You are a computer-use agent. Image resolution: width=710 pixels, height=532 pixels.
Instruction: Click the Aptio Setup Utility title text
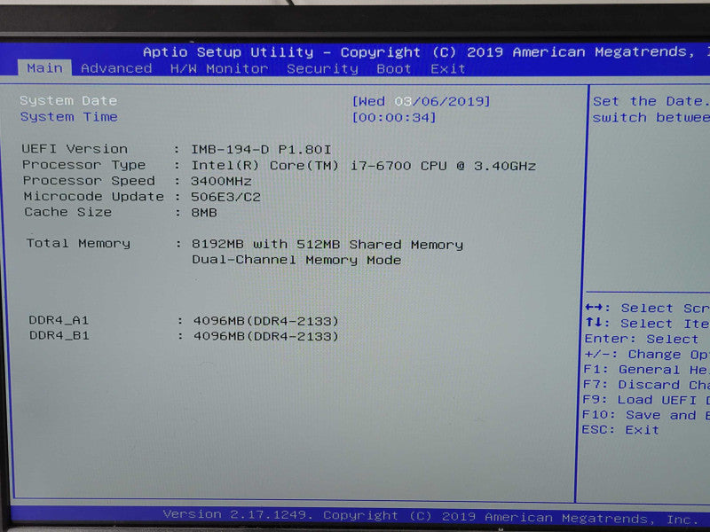[x=426, y=52]
